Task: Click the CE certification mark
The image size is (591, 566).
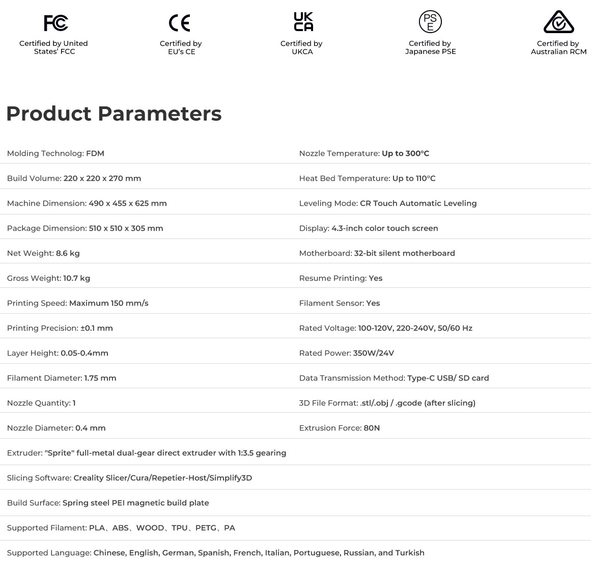Action: pos(180,23)
